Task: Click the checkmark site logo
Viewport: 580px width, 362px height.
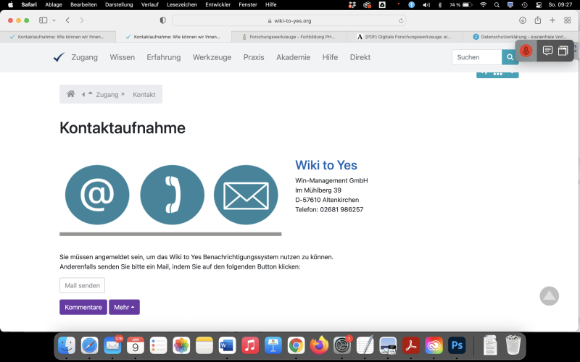Action: tap(59, 57)
